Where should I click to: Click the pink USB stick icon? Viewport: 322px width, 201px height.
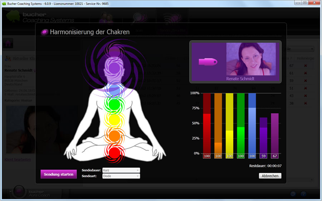[x=208, y=62]
